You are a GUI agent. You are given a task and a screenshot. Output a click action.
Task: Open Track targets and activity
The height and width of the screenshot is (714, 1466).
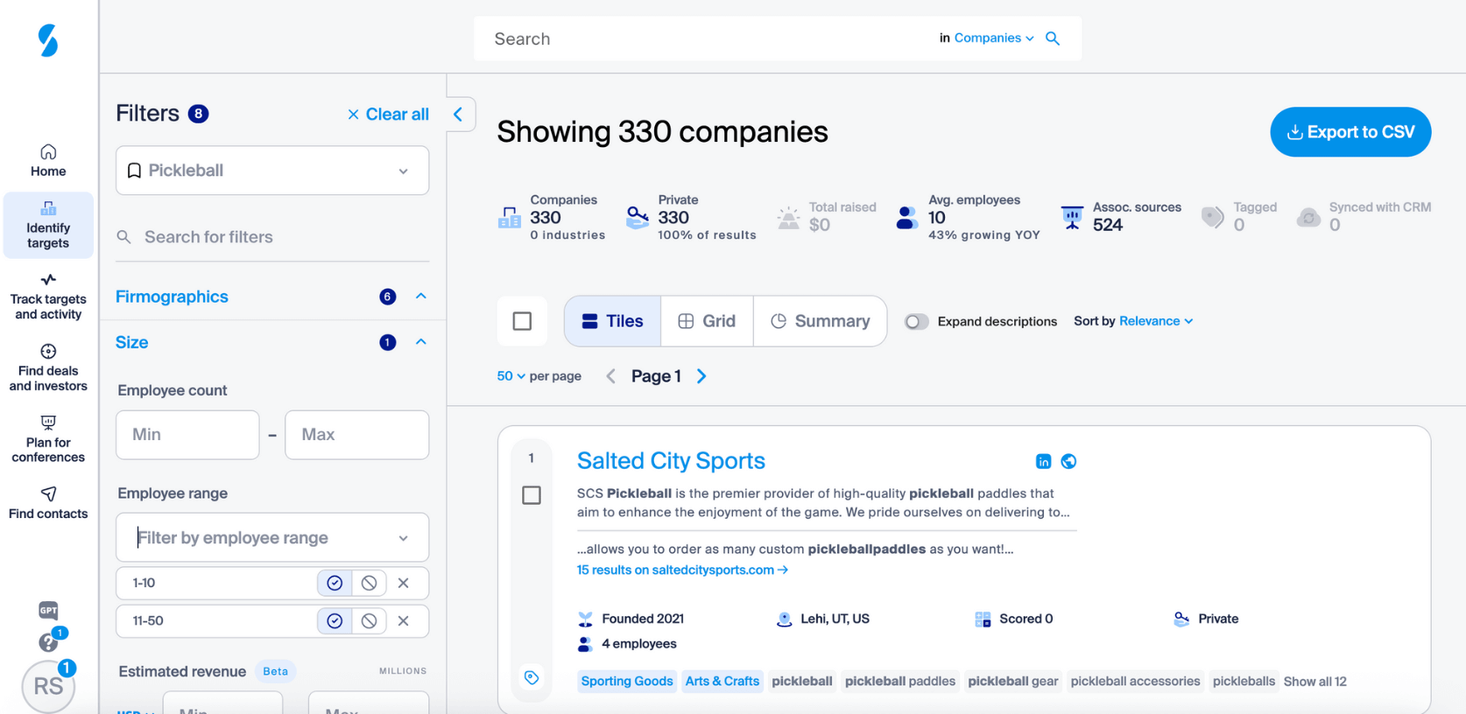tap(48, 297)
